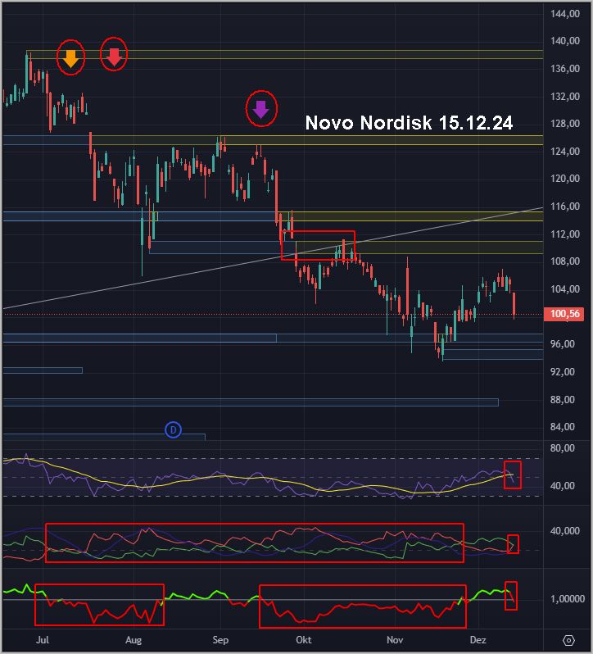
Task: Select the Novo Nordisk 15.12.24 text label
Action: coord(409,123)
